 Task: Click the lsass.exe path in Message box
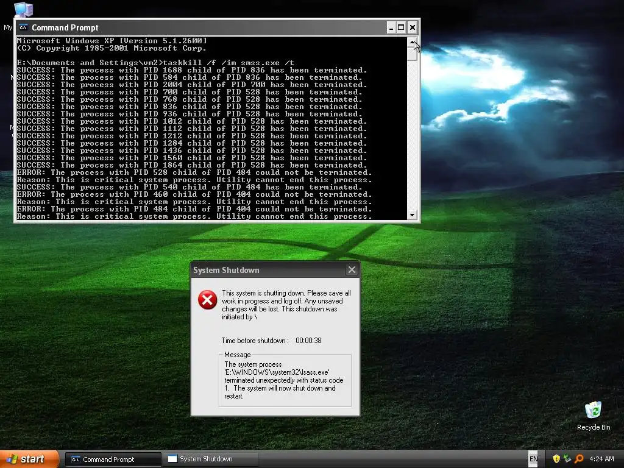tap(277, 372)
